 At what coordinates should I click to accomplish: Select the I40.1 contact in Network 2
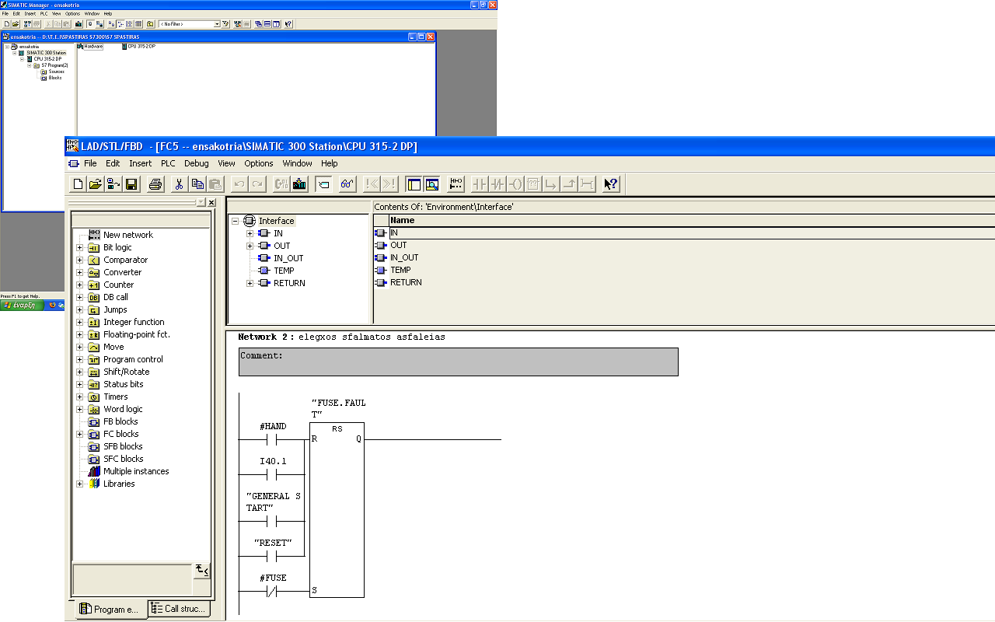272,474
